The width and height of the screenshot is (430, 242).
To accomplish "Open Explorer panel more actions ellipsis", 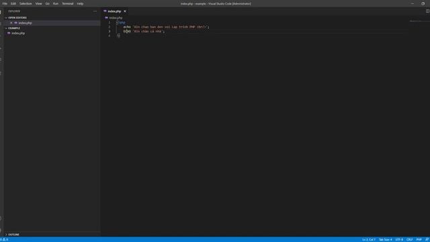I will tap(95, 11).
